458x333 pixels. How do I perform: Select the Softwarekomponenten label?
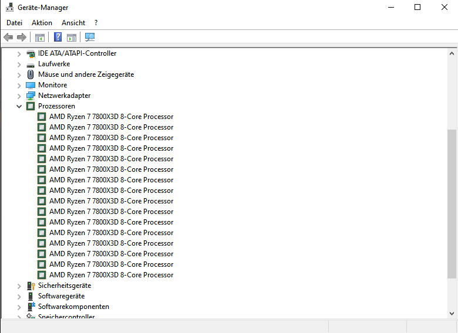coord(73,307)
